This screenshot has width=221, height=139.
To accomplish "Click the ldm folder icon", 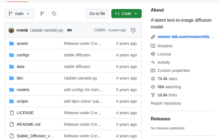I will 12,78.
